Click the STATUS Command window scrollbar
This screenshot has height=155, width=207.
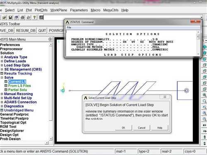tap(198, 43)
